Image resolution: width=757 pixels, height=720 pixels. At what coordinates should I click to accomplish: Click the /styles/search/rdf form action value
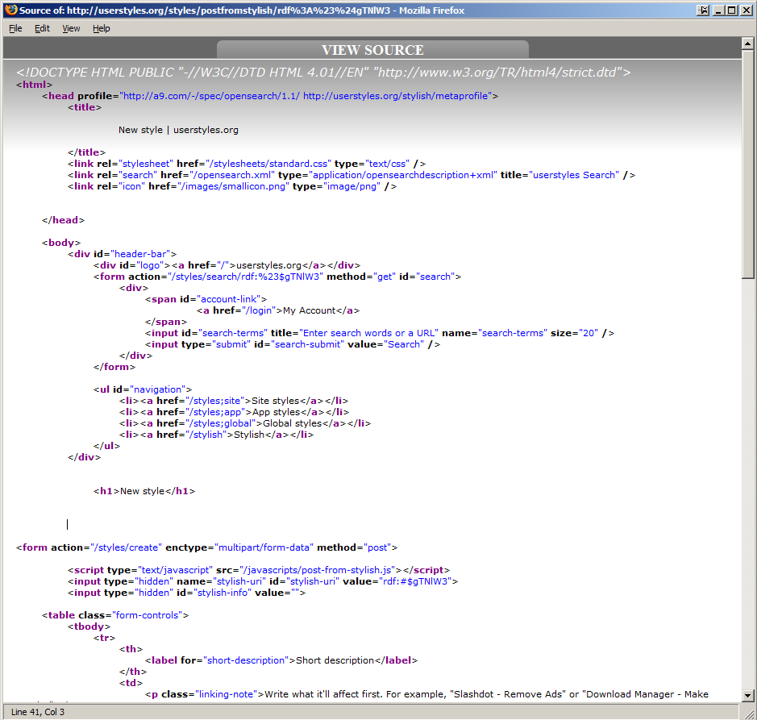tap(245, 277)
